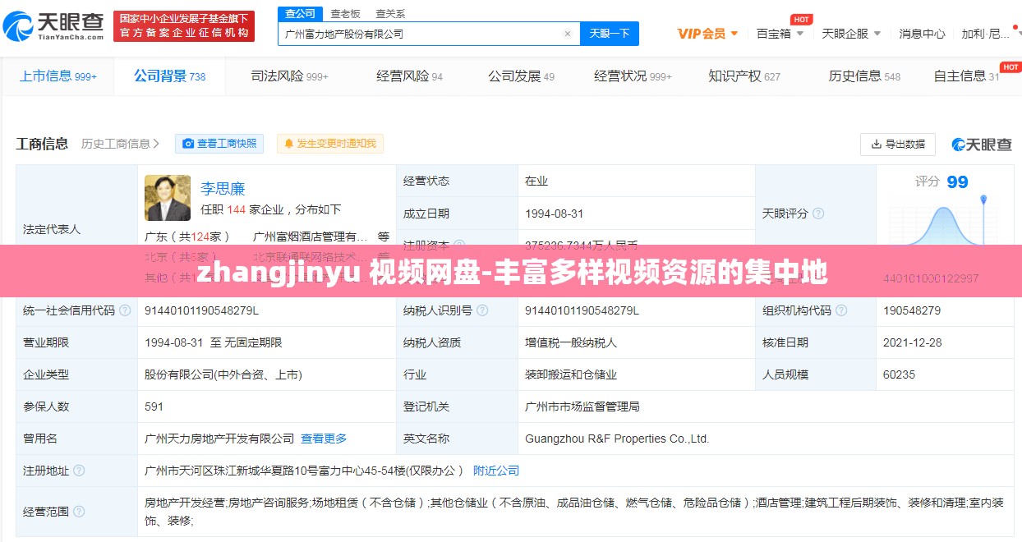Select the 参保人数 value 591
The width and height of the screenshot is (1022, 542).
click(x=154, y=406)
